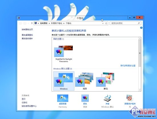
Task: Expand the arrow after 控制面板 breadcrumb
Action: click(x=49, y=23)
